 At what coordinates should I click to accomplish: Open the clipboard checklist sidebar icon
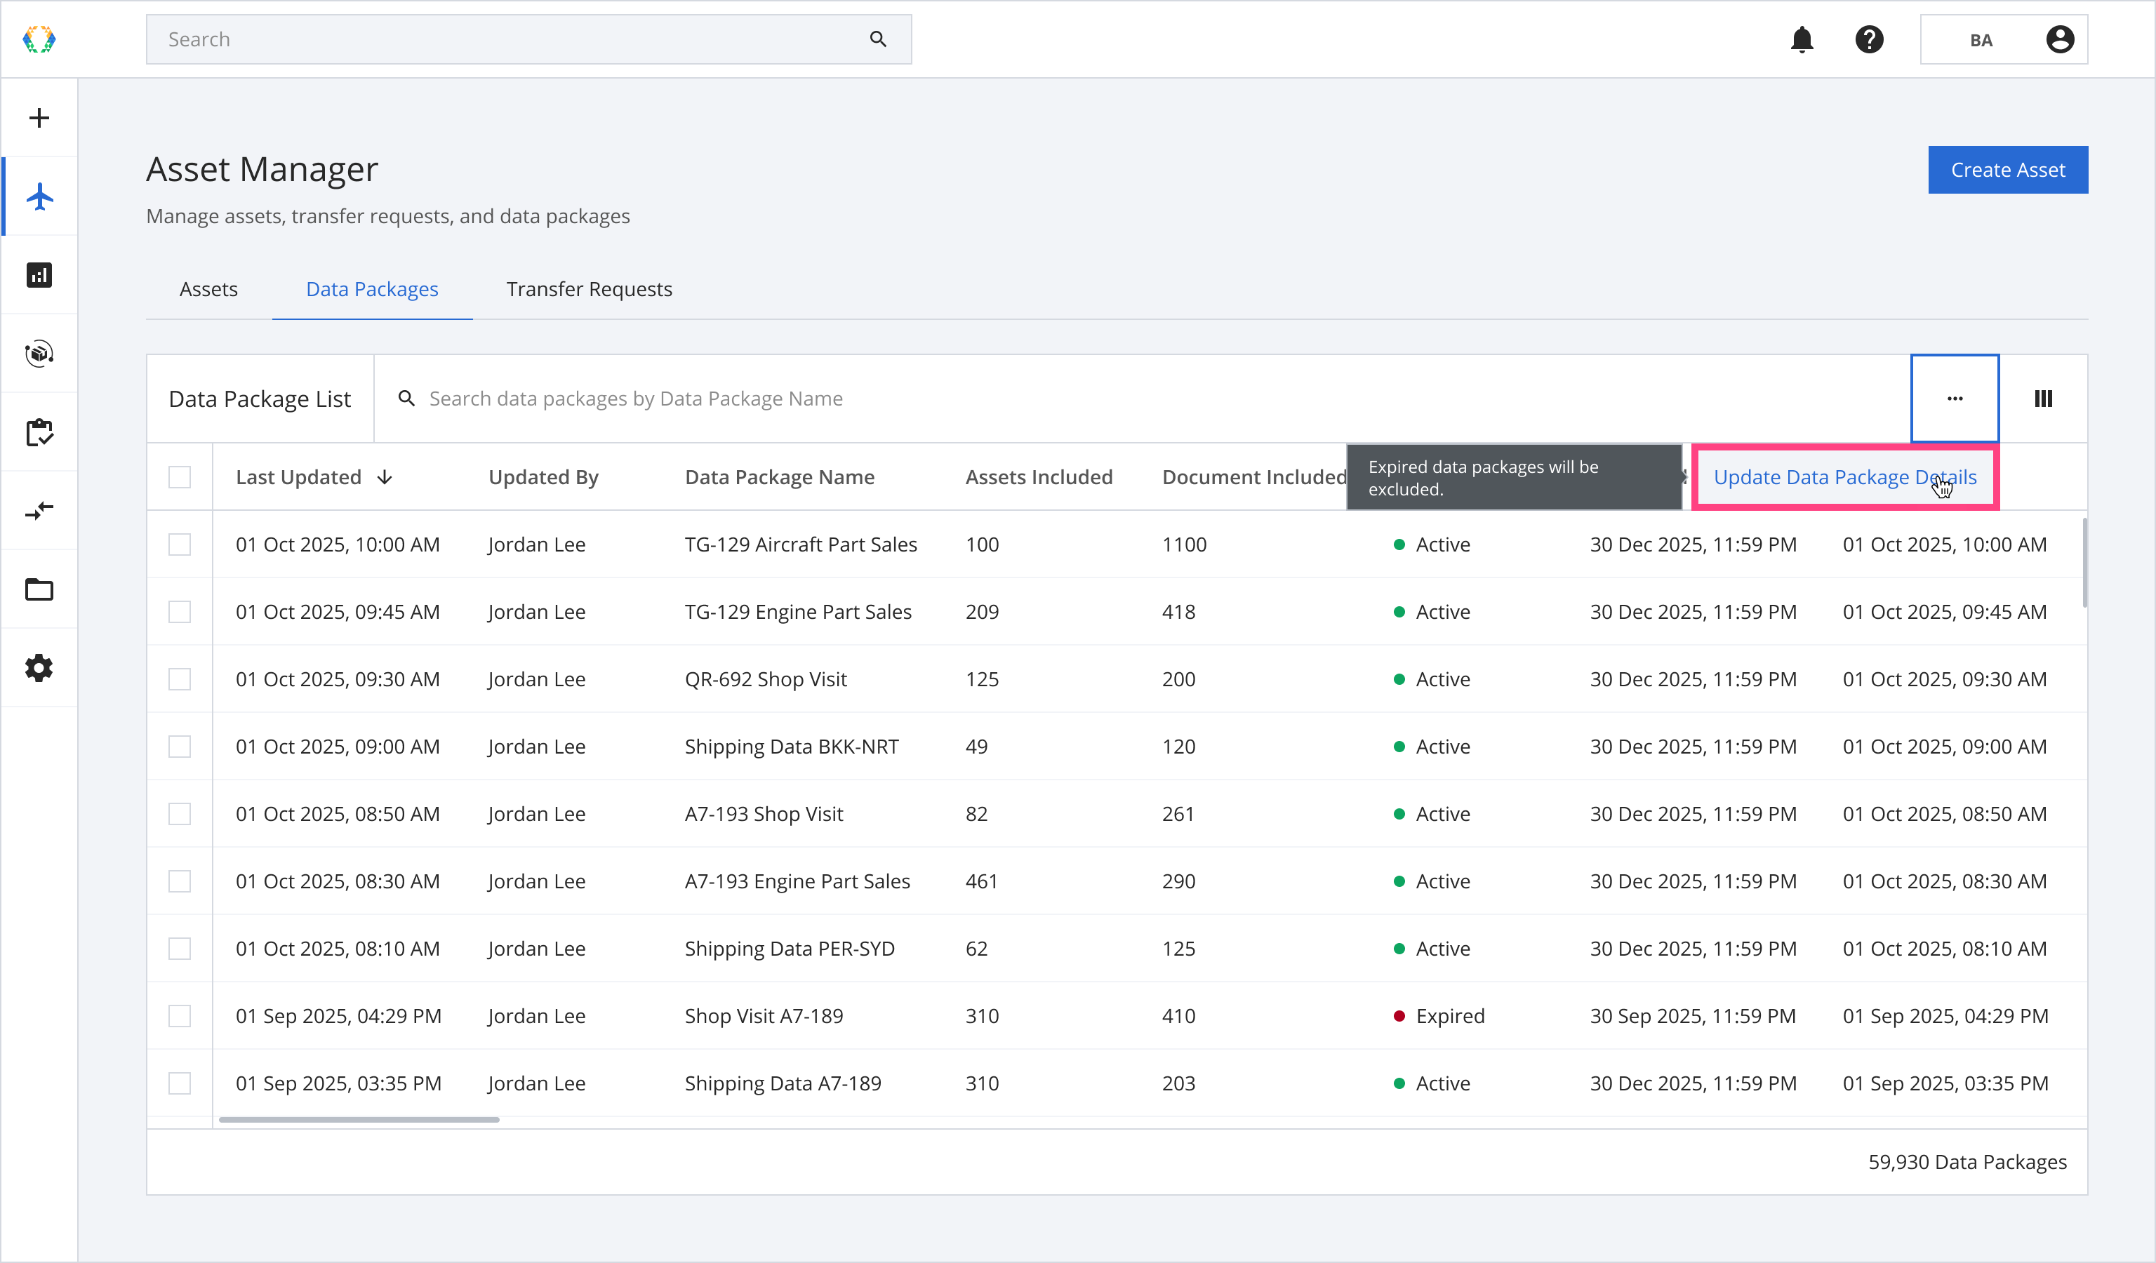(x=39, y=433)
